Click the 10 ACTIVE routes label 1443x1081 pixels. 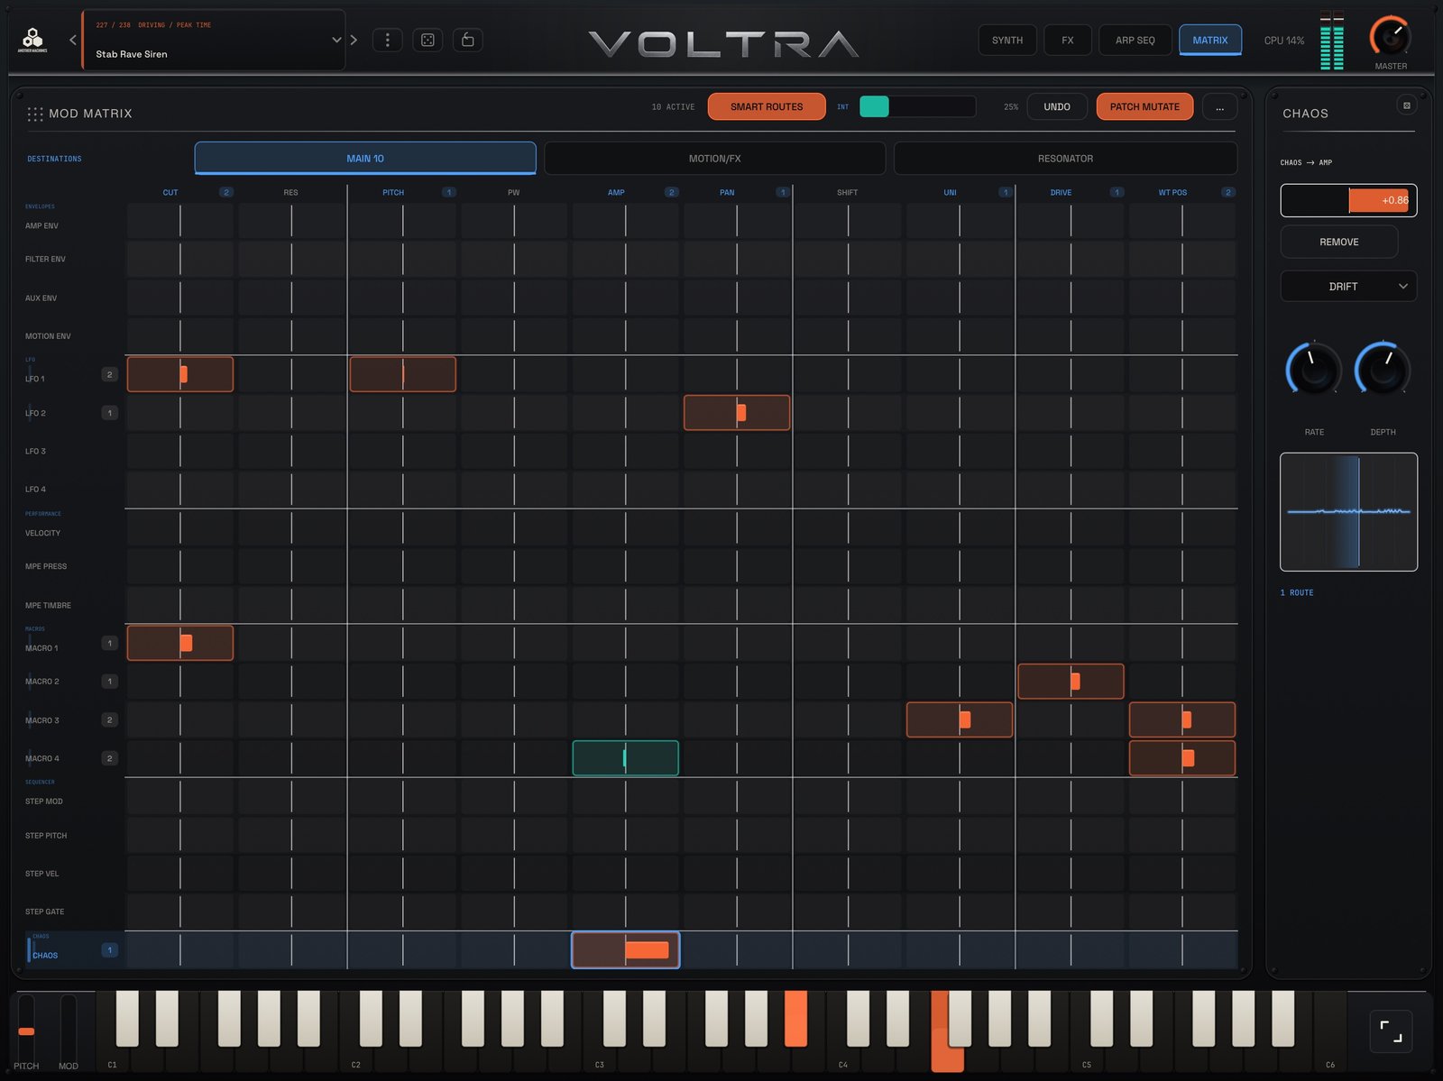pyautogui.click(x=673, y=106)
